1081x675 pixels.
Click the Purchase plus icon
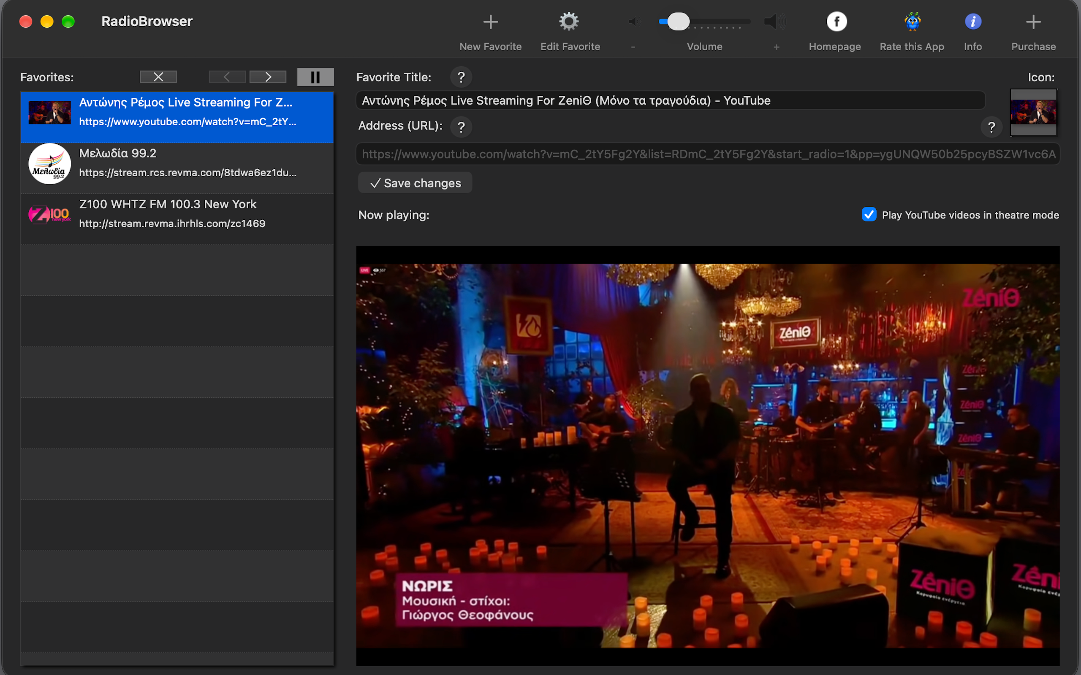point(1033,22)
